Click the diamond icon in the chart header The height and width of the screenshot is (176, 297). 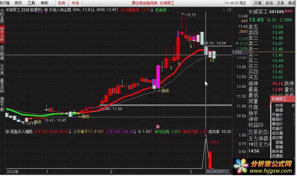[x=223, y=10]
